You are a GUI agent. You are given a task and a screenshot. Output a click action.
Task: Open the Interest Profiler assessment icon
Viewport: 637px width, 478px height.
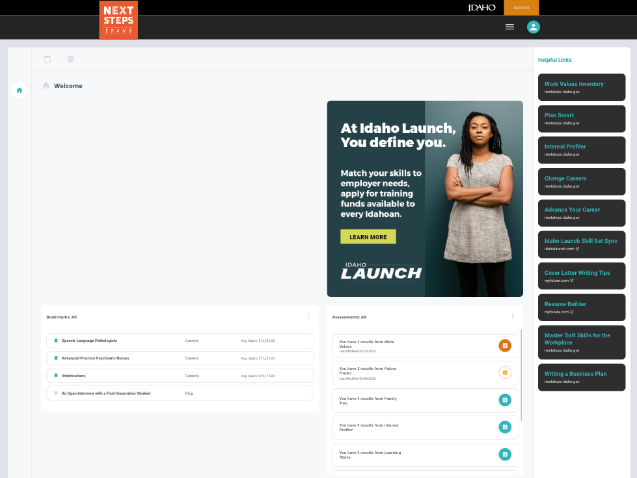pos(505,427)
